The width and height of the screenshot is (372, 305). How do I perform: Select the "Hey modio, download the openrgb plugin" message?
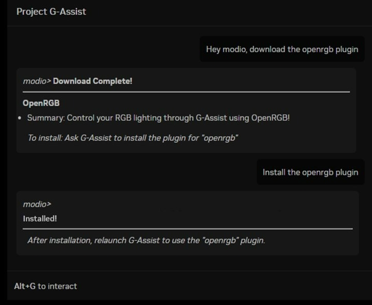[x=282, y=49]
